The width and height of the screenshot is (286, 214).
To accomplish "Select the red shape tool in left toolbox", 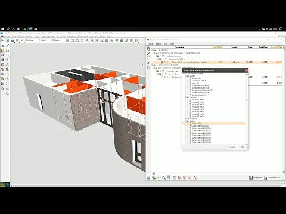I will (x=2, y=79).
